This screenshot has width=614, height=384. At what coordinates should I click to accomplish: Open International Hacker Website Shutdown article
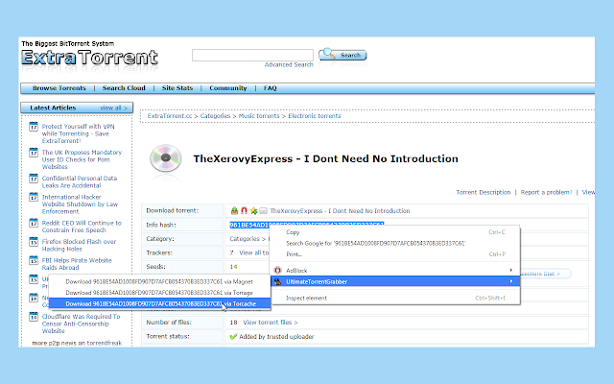pos(80,204)
